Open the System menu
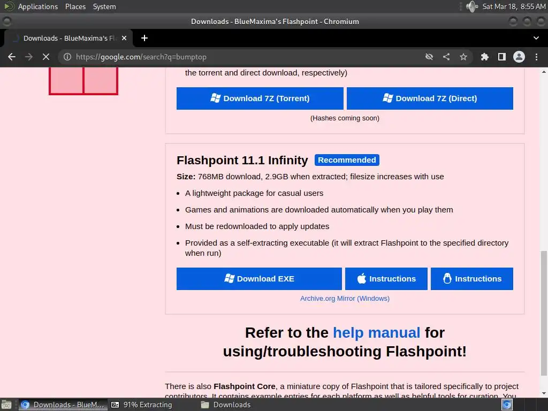This screenshot has height=411, width=548. pos(104,6)
